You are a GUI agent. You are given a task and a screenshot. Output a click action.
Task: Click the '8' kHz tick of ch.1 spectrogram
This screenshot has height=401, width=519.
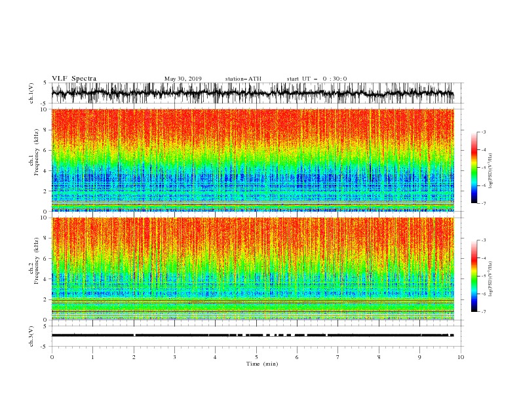coord(46,130)
